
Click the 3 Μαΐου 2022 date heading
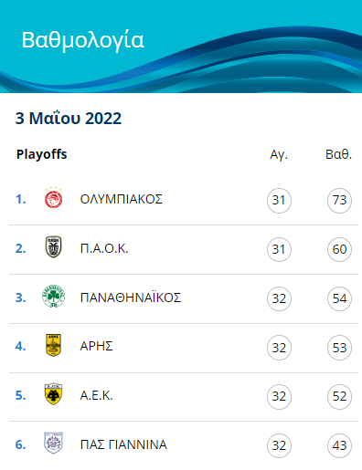69,119
